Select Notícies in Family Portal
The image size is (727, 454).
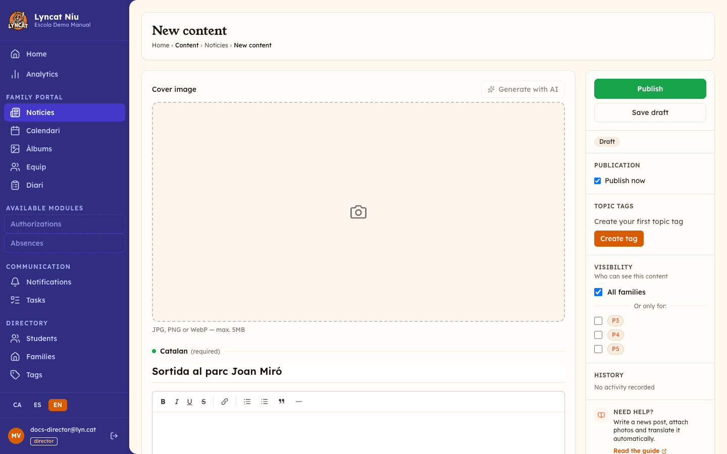(65, 112)
